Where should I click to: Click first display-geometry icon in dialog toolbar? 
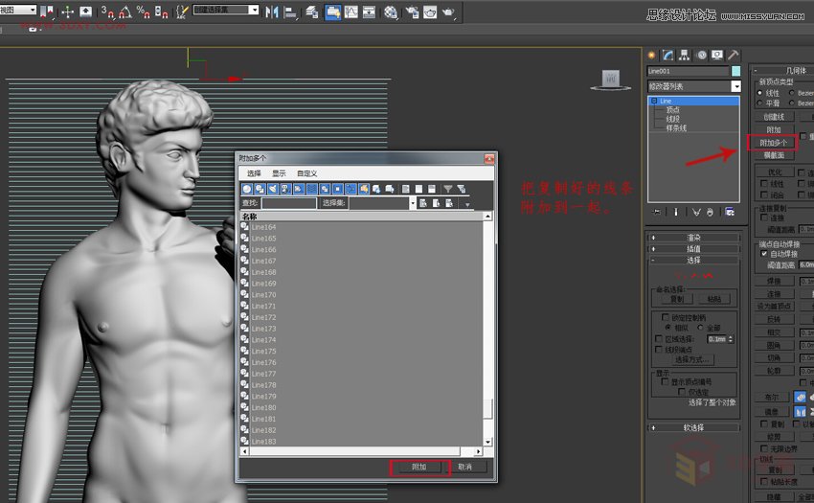click(x=247, y=189)
